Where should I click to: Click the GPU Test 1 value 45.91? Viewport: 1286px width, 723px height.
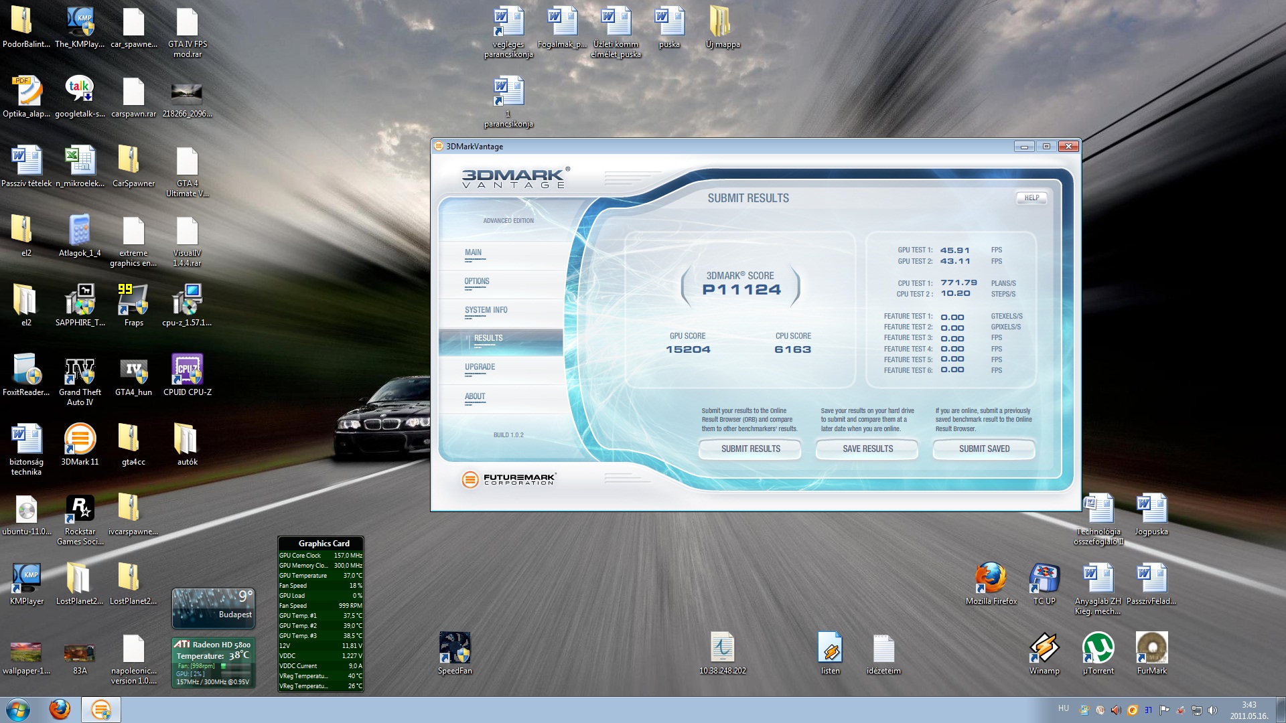coord(954,250)
